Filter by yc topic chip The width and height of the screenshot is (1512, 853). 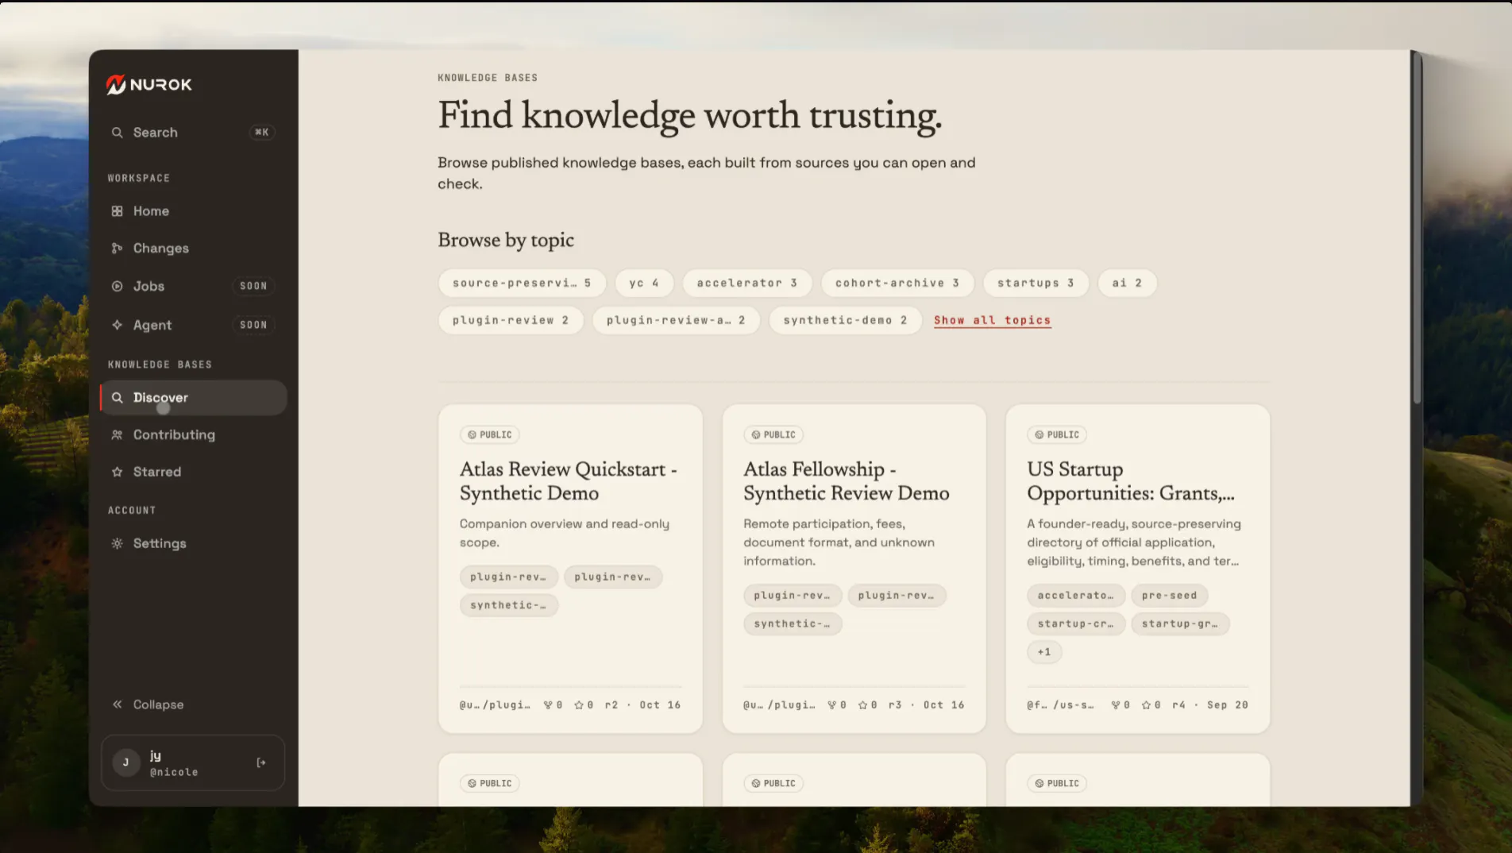tap(644, 284)
